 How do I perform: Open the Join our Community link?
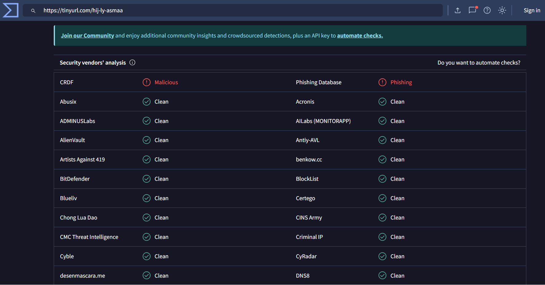[88, 36]
